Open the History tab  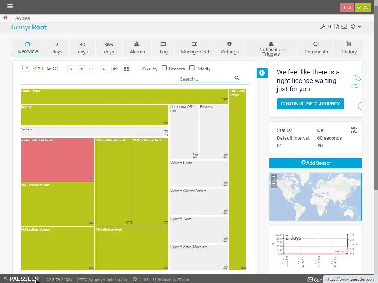348,48
